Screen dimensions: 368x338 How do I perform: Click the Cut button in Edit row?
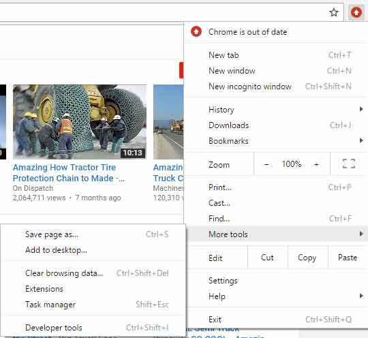[x=268, y=258]
